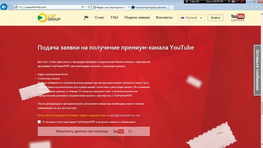Open the Подача заявки menu item
Image resolution: width=263 pixels, height=148 pixels.
137,17
